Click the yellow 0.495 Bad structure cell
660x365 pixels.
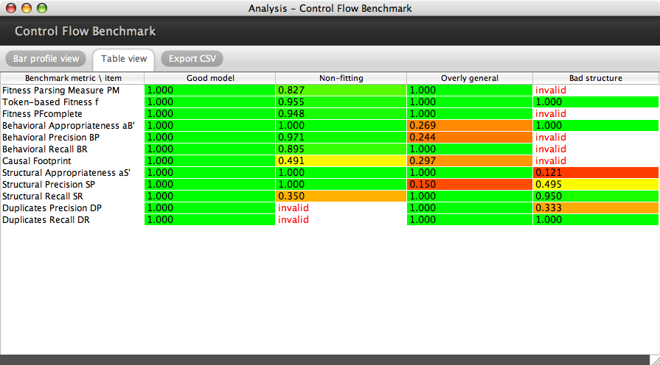[x=595, y=184]
